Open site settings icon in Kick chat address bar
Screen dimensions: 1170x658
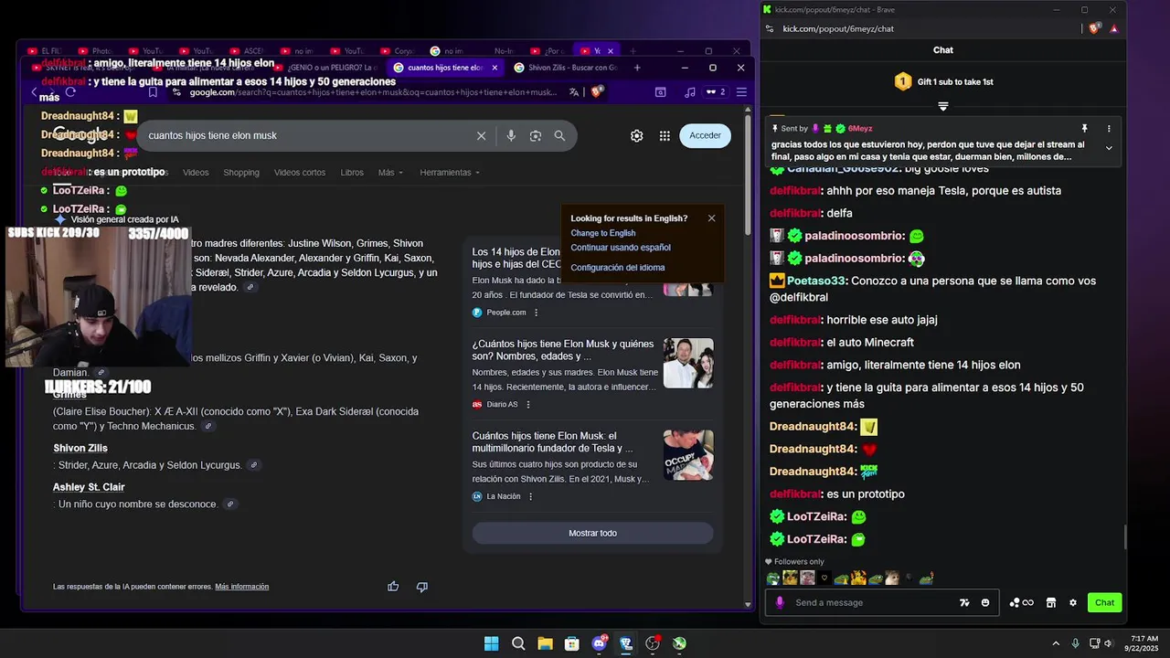pyautogui.click(x=769, y=28)
